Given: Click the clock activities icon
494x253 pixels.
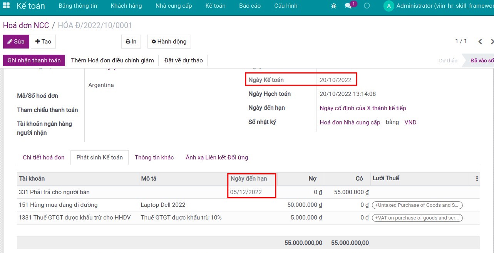Looking at the screenshot, I should [x=367, y=6].
